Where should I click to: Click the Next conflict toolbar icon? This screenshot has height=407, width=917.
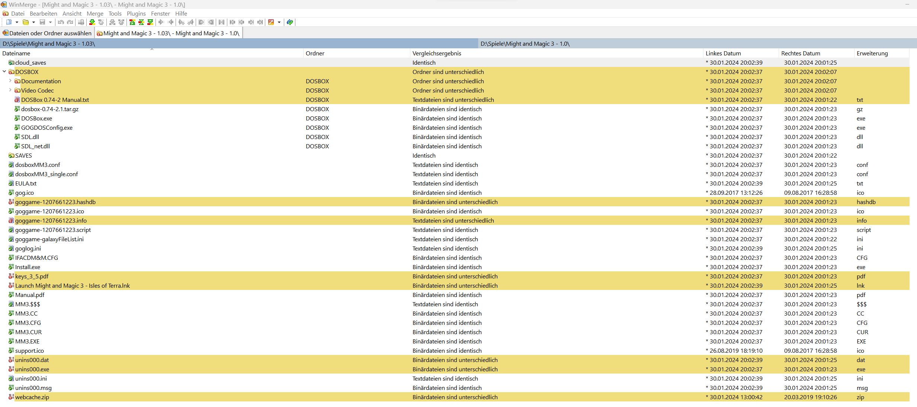point(112,22)
